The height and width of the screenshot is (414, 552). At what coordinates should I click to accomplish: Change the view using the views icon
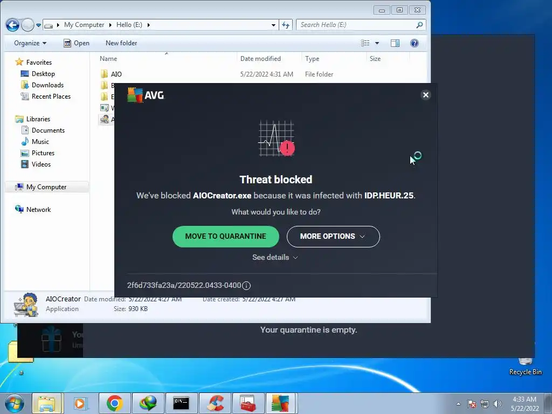(x=365, y=43)
